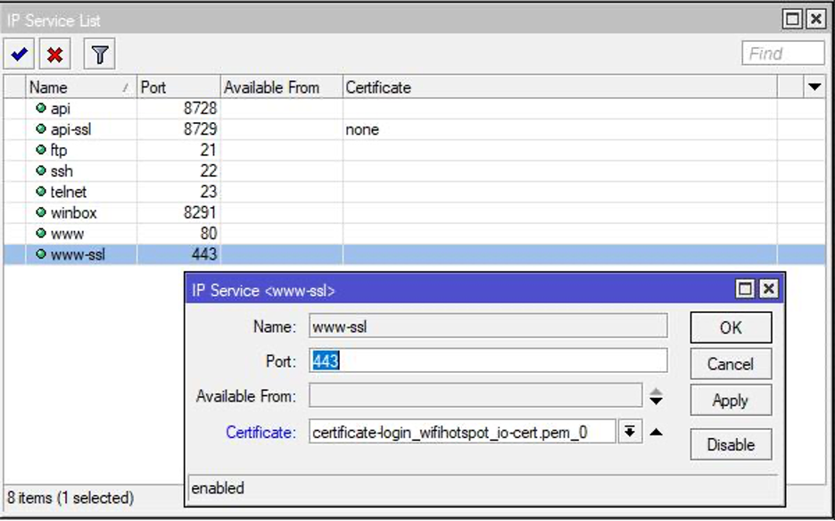Close the IP Service List window
835x521 pixels.
pos(816,20)
